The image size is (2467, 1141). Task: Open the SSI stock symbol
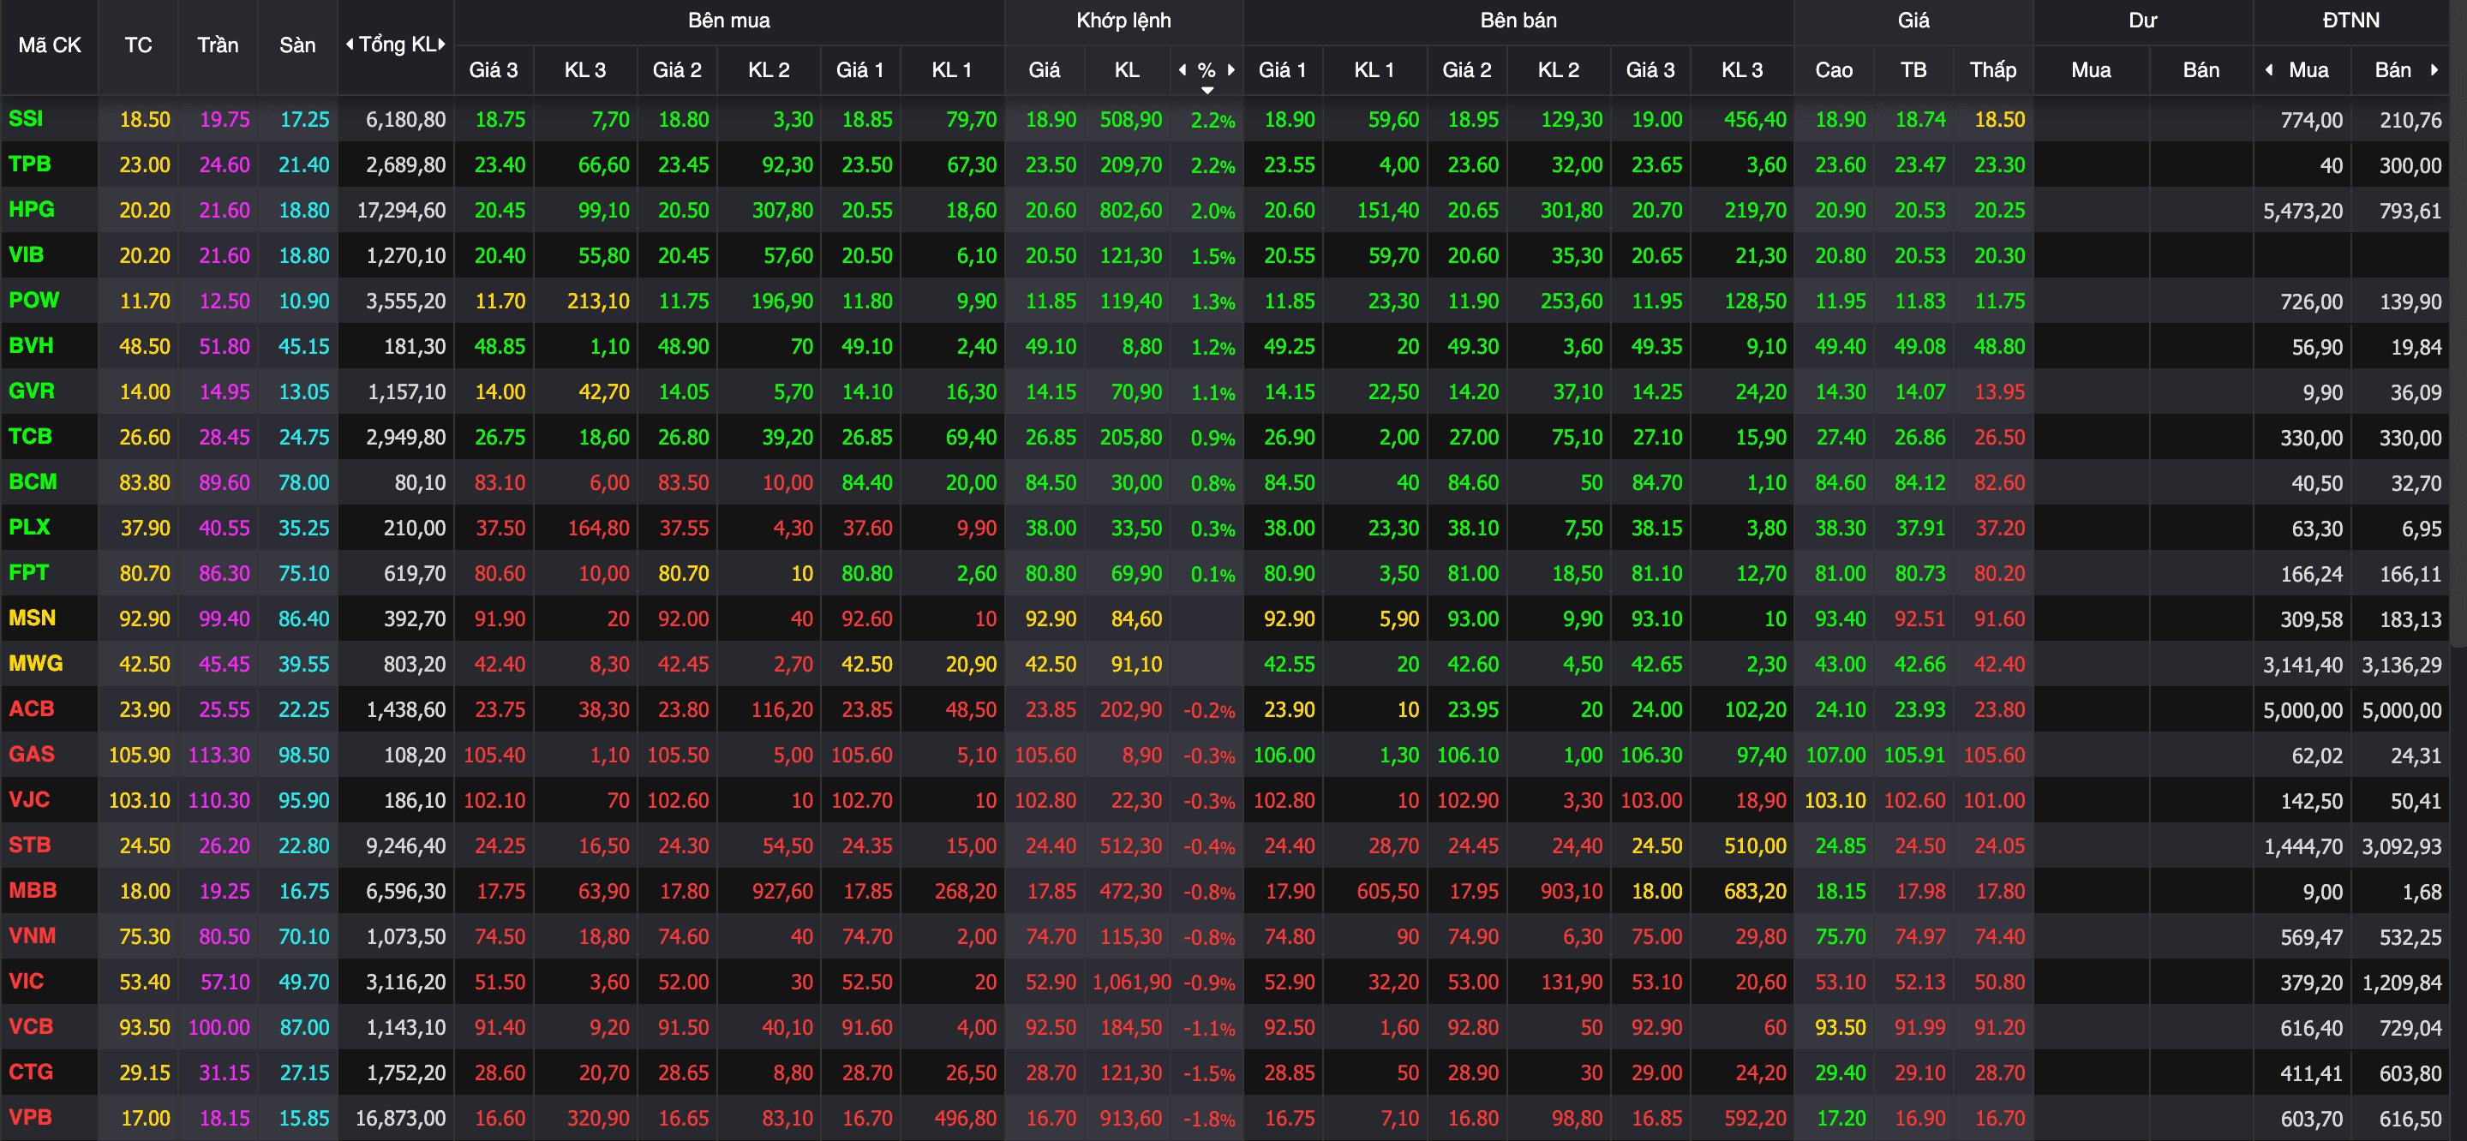26,119
